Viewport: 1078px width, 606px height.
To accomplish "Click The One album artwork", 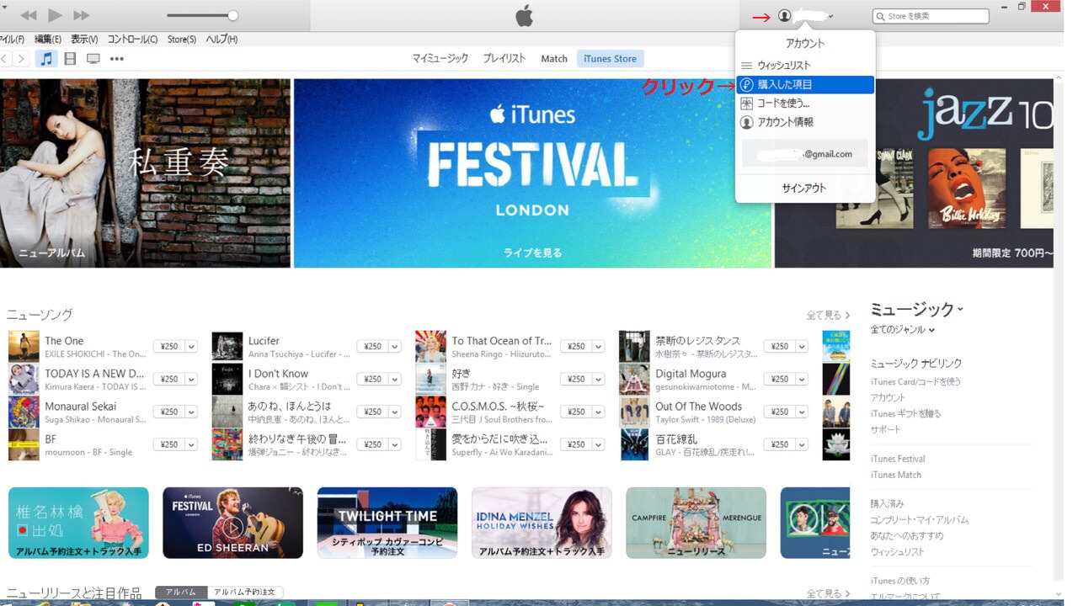I will point(24,347).
